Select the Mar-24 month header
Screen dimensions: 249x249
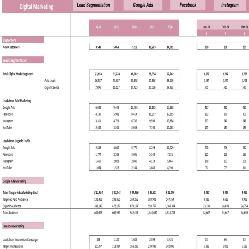coord(244,27)
